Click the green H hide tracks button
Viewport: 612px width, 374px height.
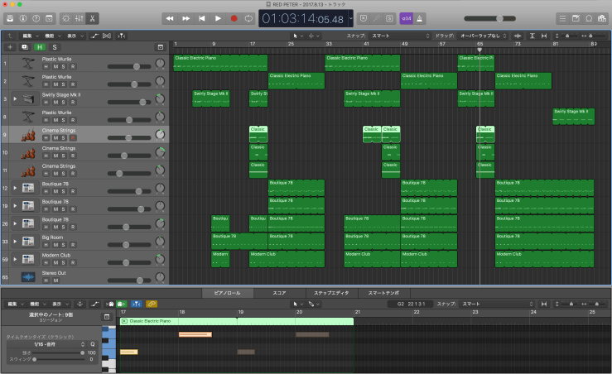pos(40,48)
